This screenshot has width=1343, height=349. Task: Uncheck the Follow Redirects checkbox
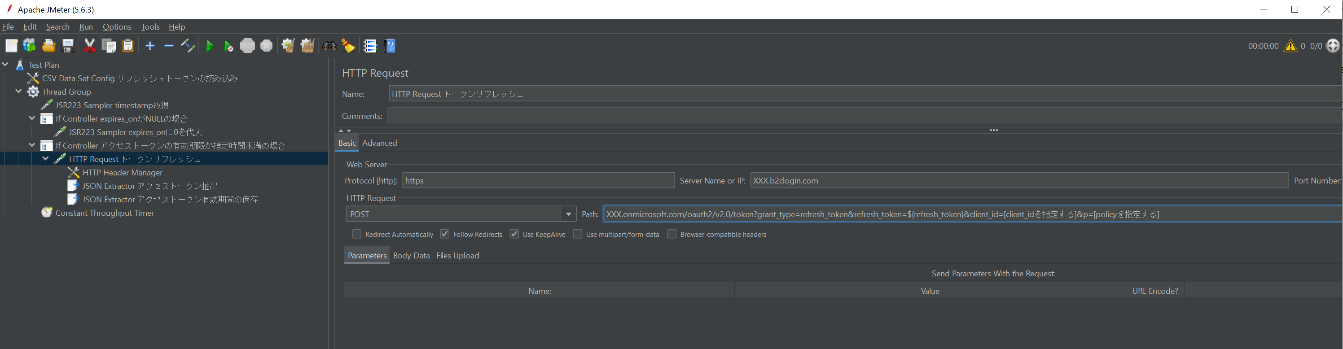[x=445, y=235]
